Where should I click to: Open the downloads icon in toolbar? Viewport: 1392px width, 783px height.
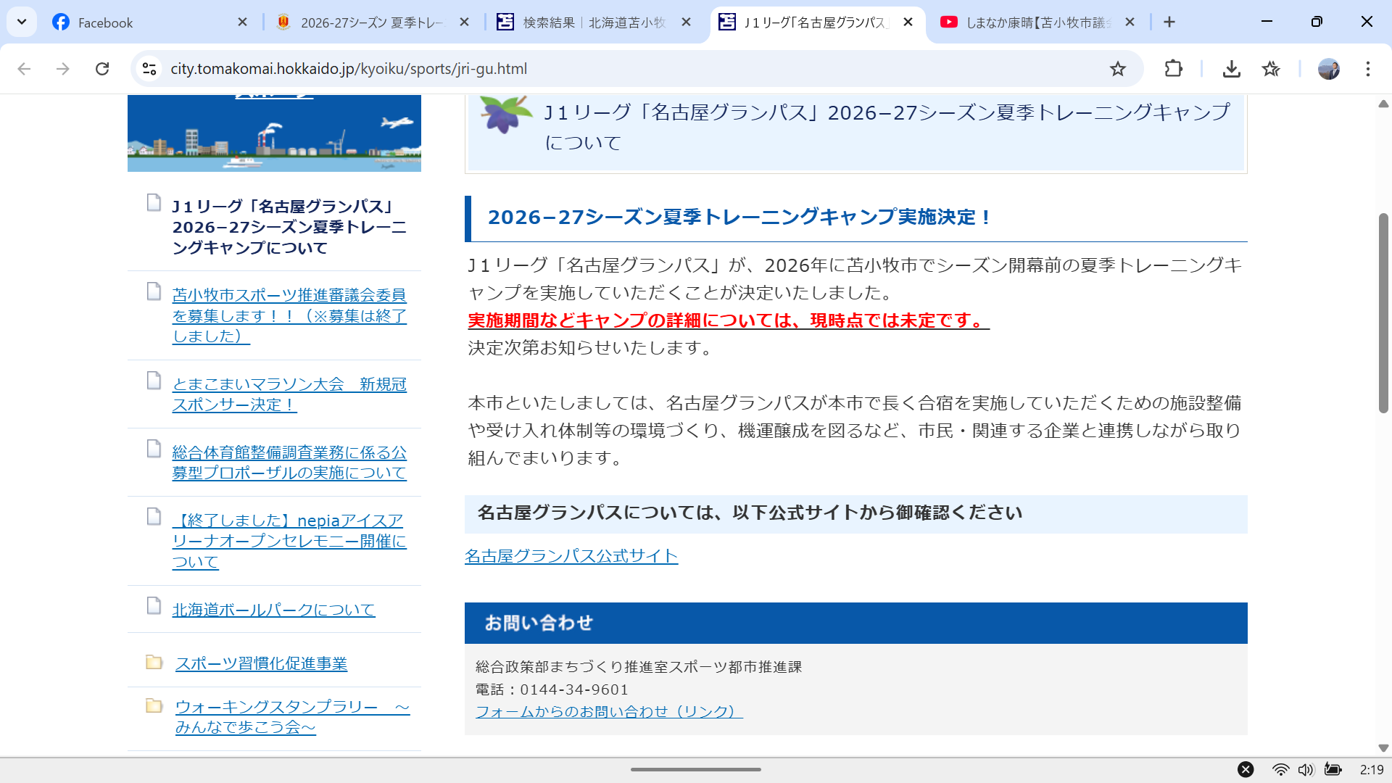pos(1231,69)
